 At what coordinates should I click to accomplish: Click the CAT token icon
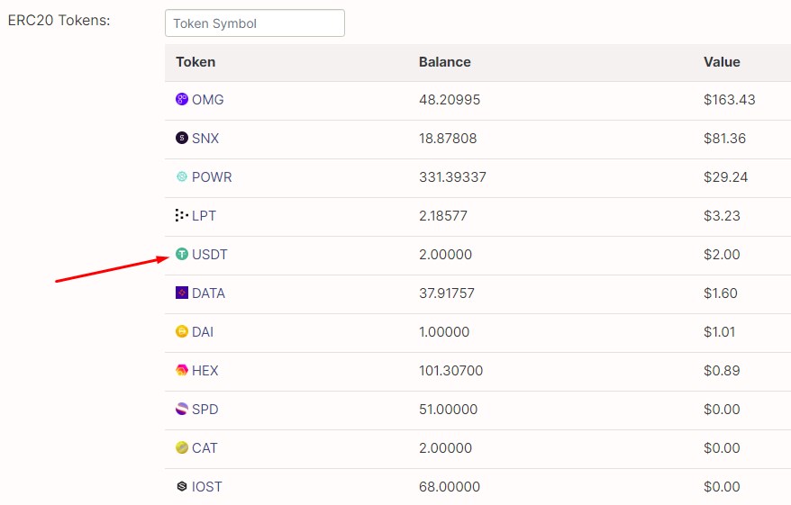pyautogui.click(x=182, y=447)
